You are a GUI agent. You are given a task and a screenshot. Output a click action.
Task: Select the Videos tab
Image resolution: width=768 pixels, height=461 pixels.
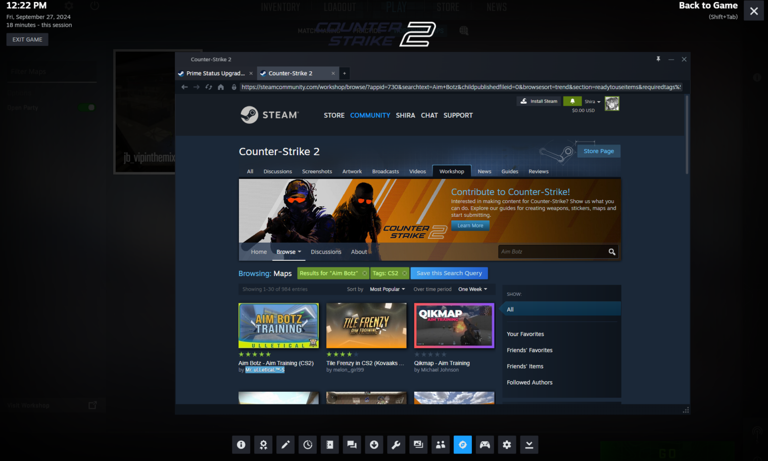[417, 171]
